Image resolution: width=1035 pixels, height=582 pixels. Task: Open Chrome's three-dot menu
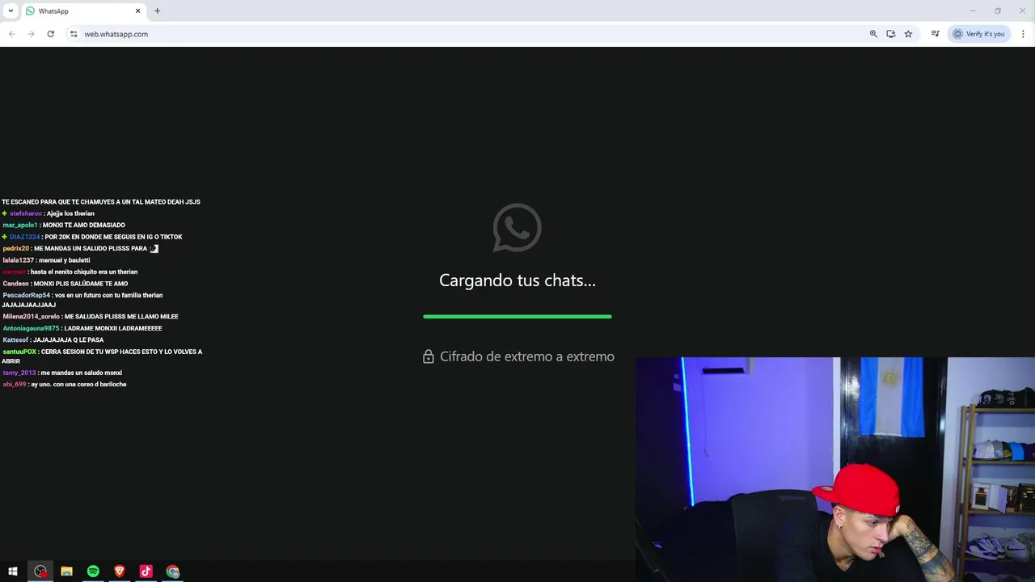tap(1023, 34)
